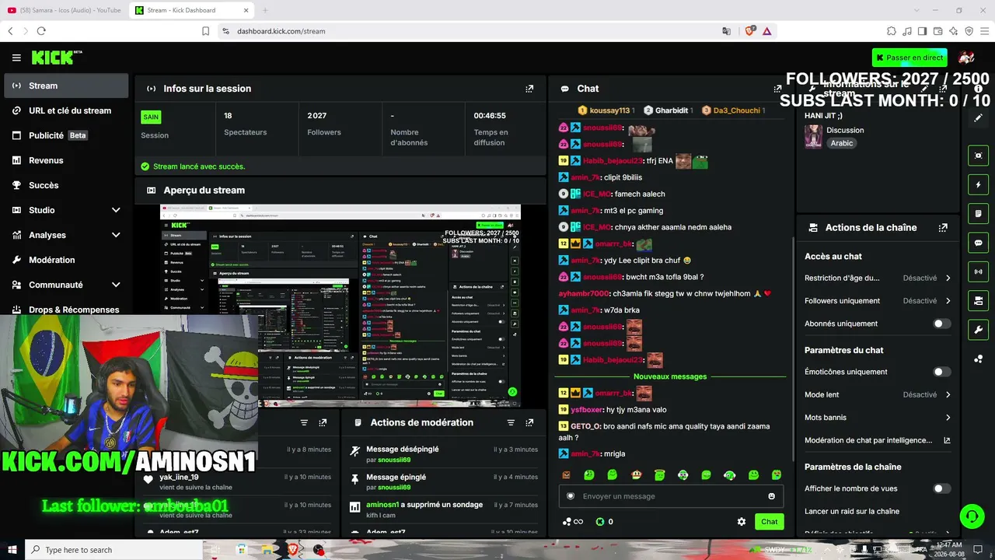The width and height of the screenshot is (995, 560).
Task: Expand the Studio sidebar section
Action: click(x=116, y=210)
